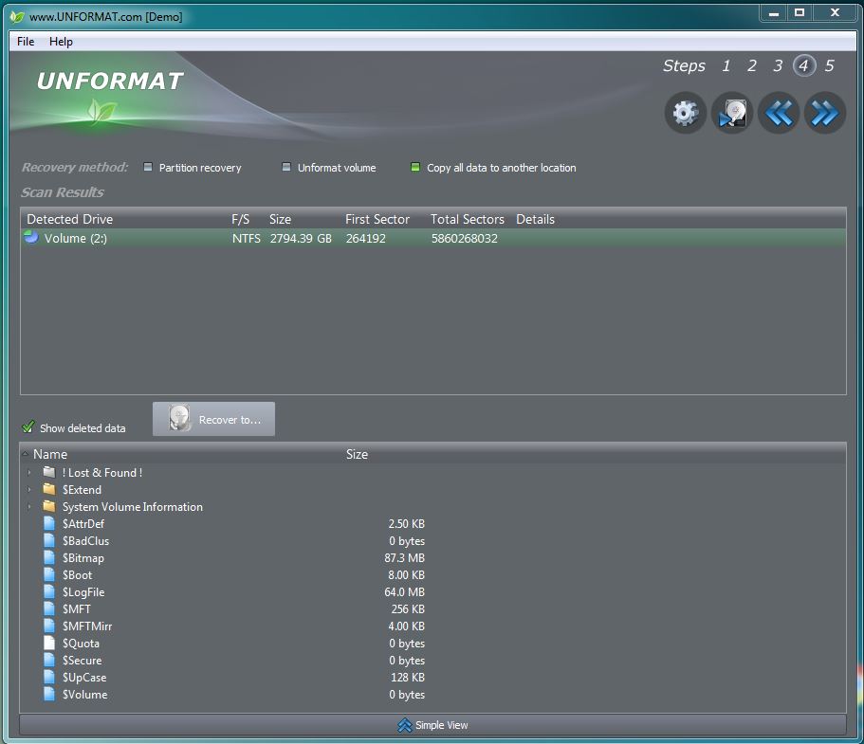
Task: Click the $Quota file icon
Action: [49, 643]
